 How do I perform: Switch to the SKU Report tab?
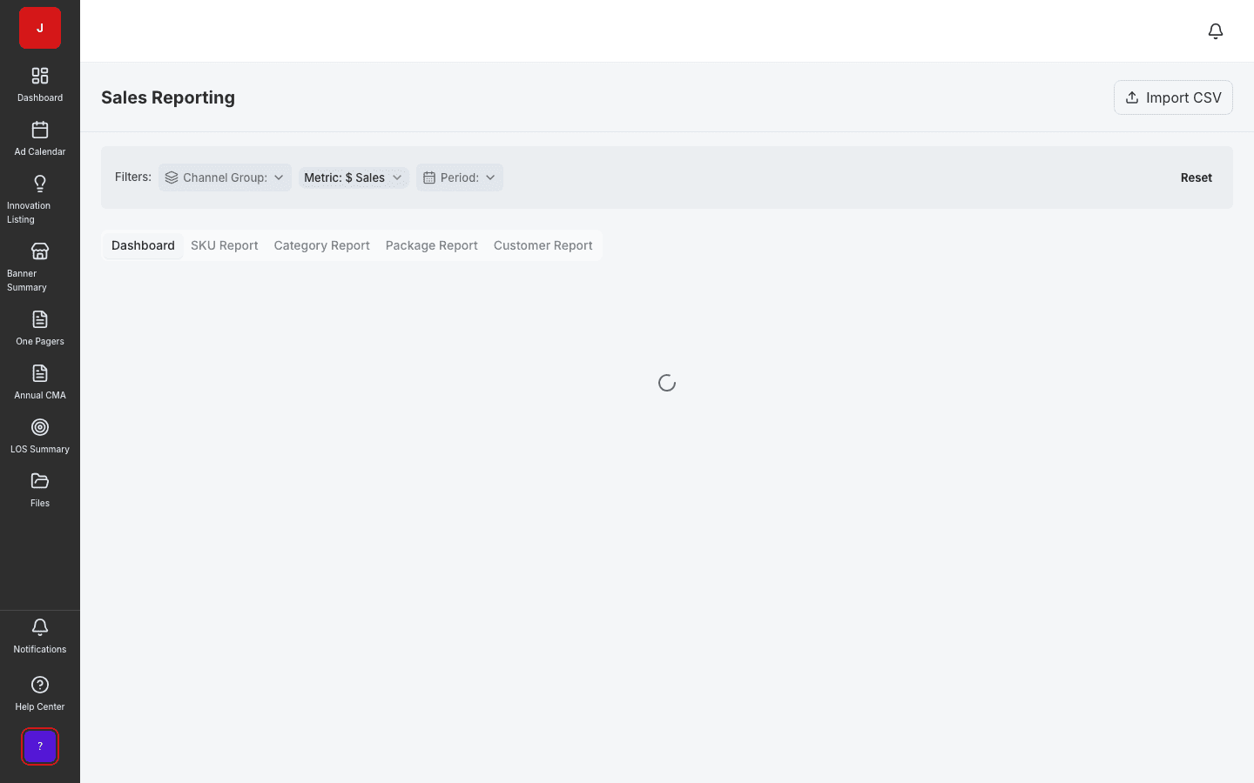225,245
